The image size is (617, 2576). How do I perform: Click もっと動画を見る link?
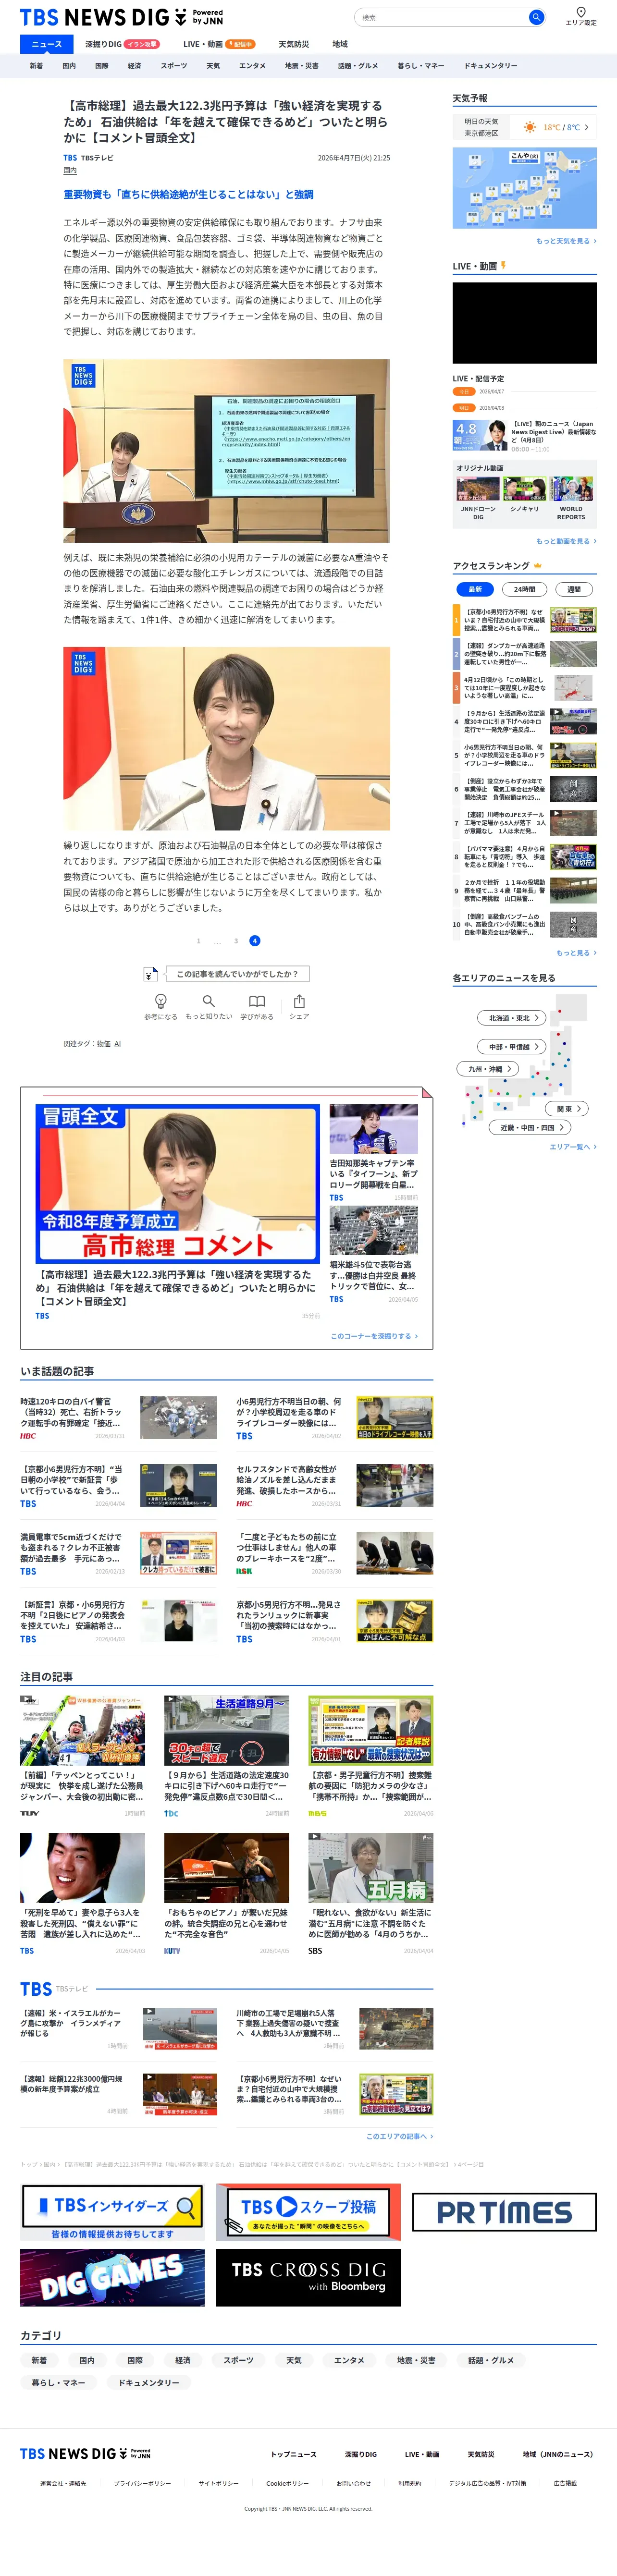[x=566, y=541]
